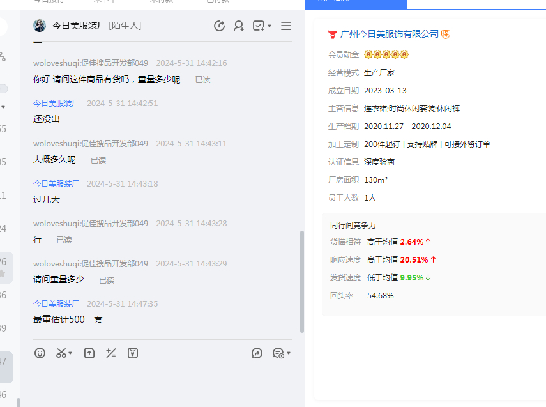546x407 pixels.
Task: Click the scissors screenshot tool icon
Action: click(61, 353)
